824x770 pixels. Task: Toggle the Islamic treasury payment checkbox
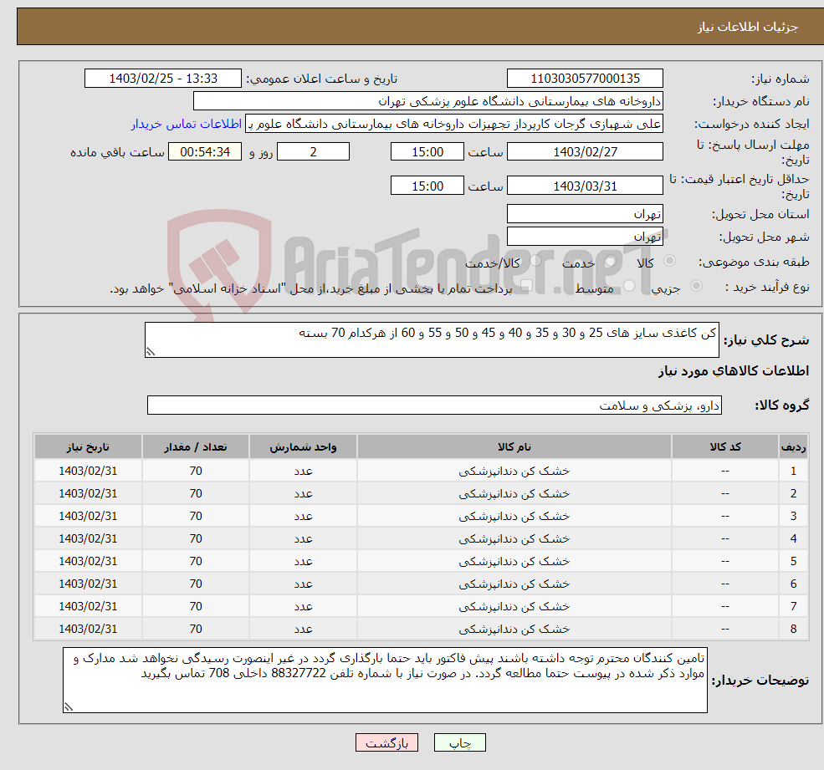[526, 286]
